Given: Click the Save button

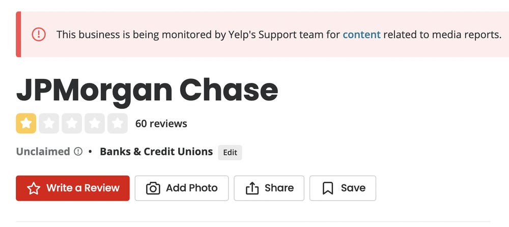Looking at the screenshot, I should pyautogui.click(x=343, y=188).
